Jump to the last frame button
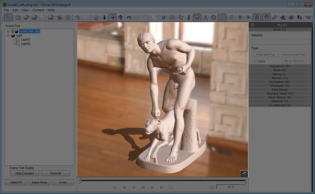This screenshot has height=194, width=315. (161, 187)
